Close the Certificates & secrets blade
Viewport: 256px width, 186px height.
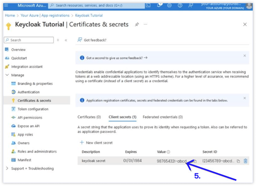click(245, 24)
